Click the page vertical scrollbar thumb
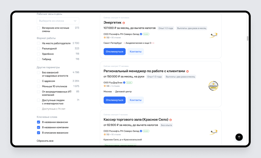This screenshot has height=158, width=261. click(247, 39)
